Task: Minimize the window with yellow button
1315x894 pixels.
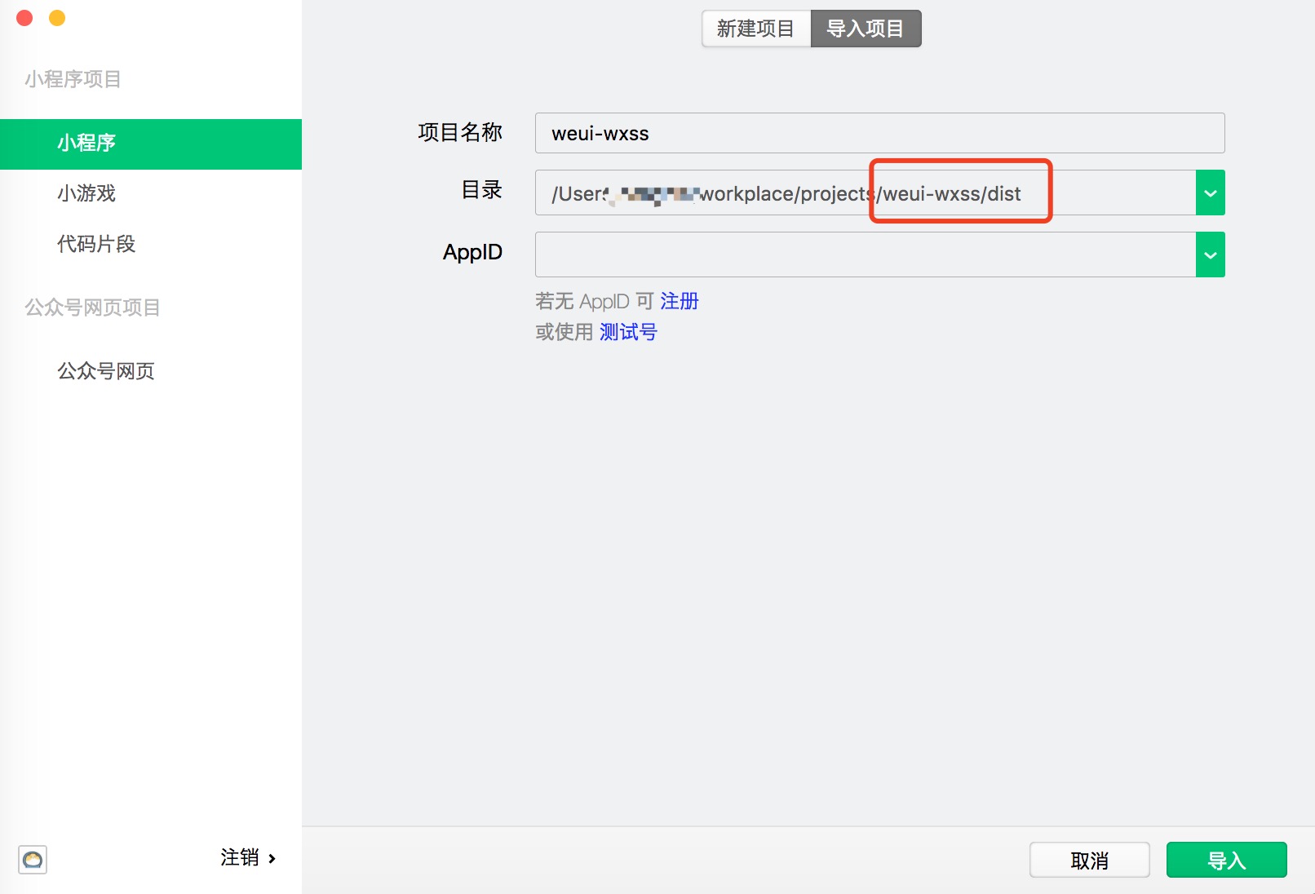Action: (x=57, y=18)
